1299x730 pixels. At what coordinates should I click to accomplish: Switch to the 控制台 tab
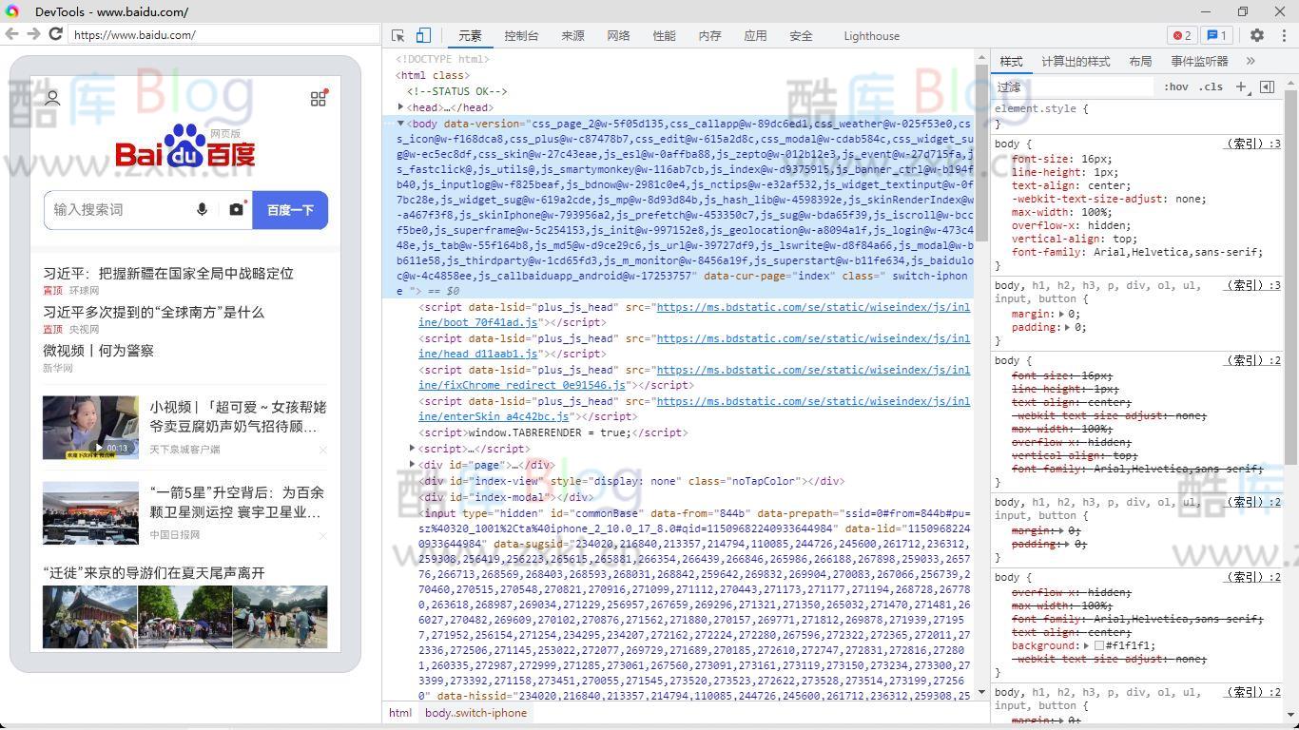(x=521, y=36)
